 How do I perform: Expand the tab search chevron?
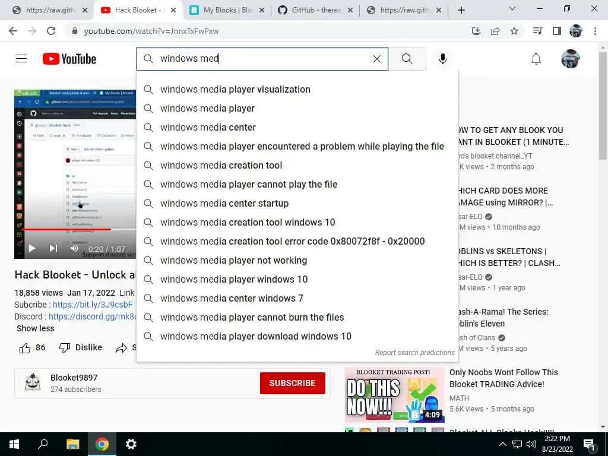[512, 8]
